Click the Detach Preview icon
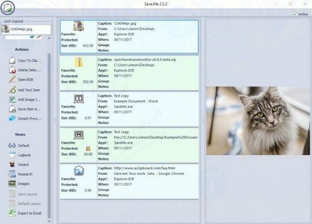312x224 pixels. (12, 118)
